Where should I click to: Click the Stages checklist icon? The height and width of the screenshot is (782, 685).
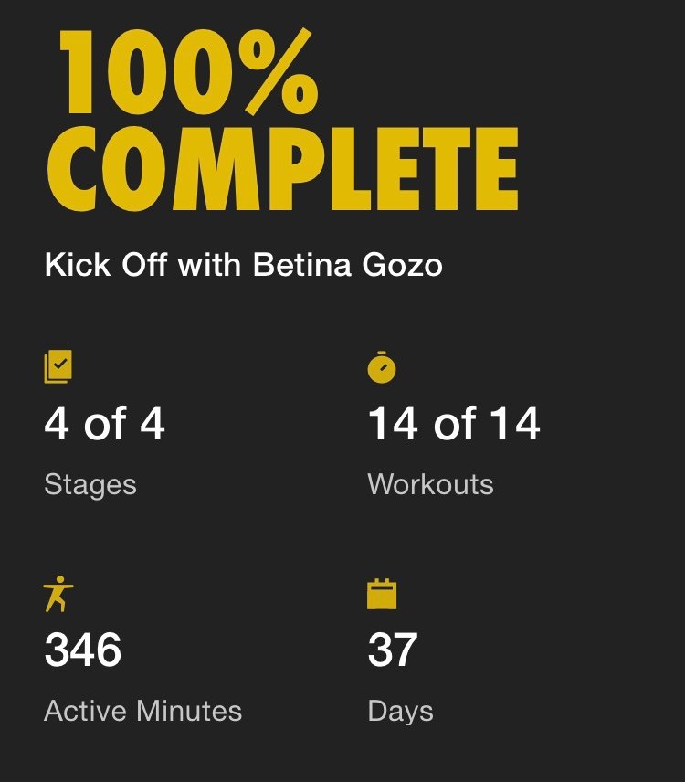click(58, 367)
